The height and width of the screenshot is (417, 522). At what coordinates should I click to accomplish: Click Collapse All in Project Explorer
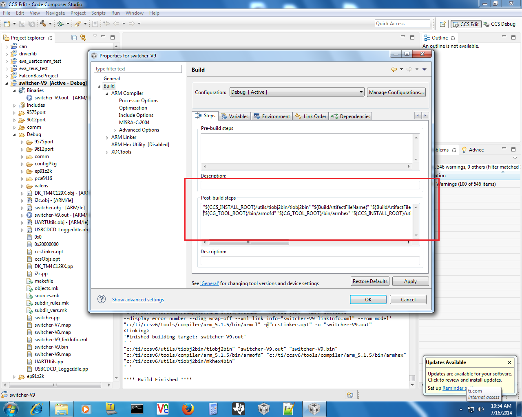click(x=74, y=37)
